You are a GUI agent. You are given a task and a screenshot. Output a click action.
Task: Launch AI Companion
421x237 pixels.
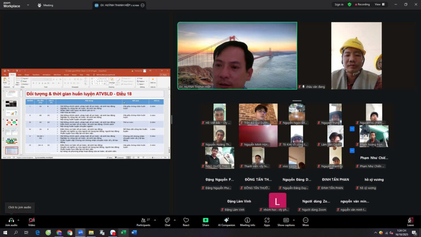click(x=226, y=220)
